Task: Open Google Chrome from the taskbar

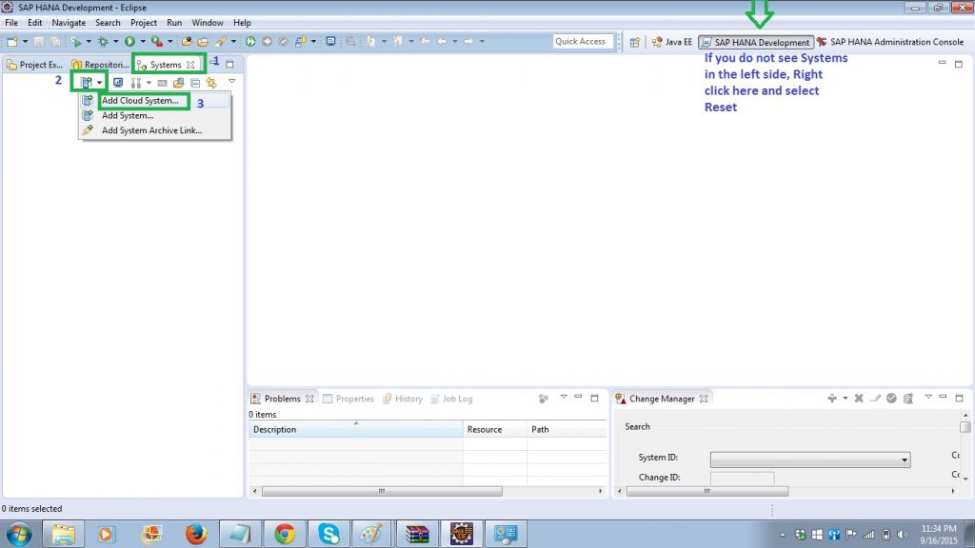Action: 284,534
